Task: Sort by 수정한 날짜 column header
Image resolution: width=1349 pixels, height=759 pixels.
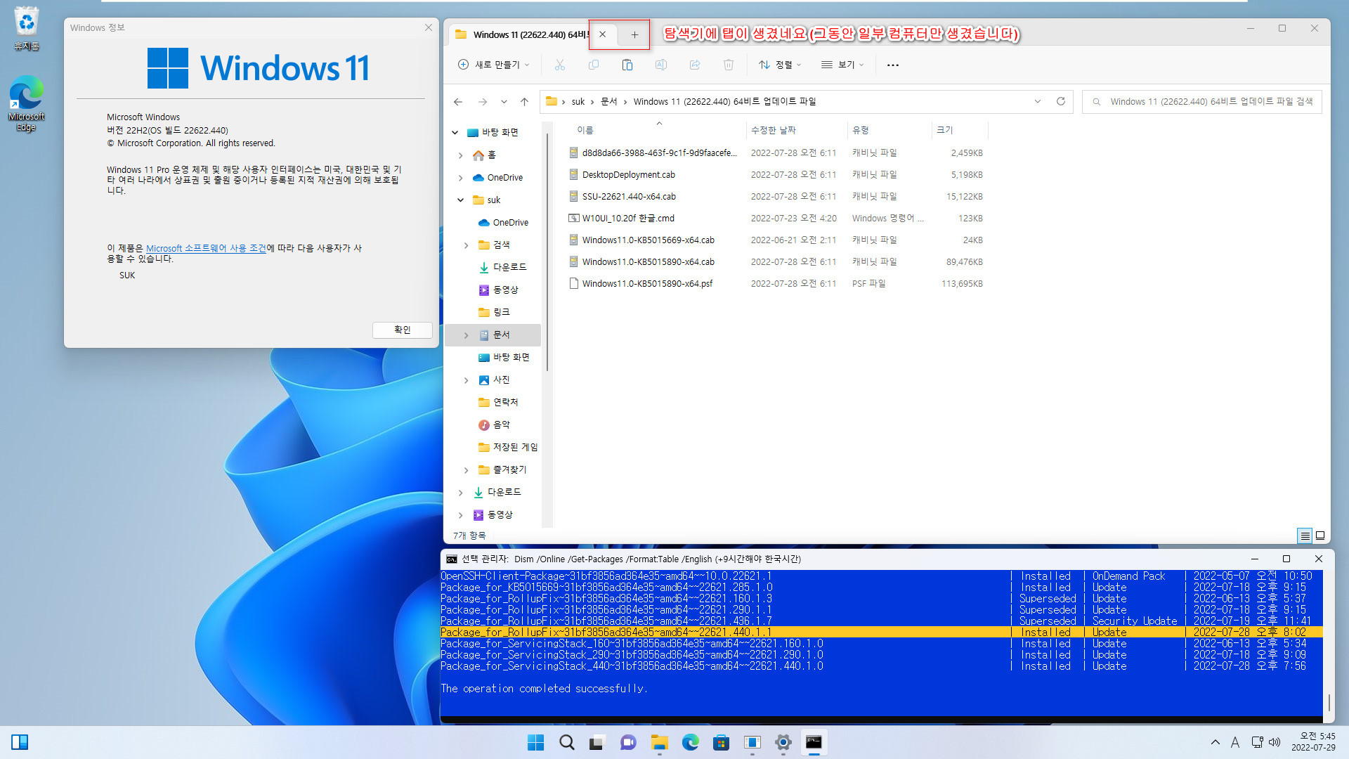Action: [773, 130]
